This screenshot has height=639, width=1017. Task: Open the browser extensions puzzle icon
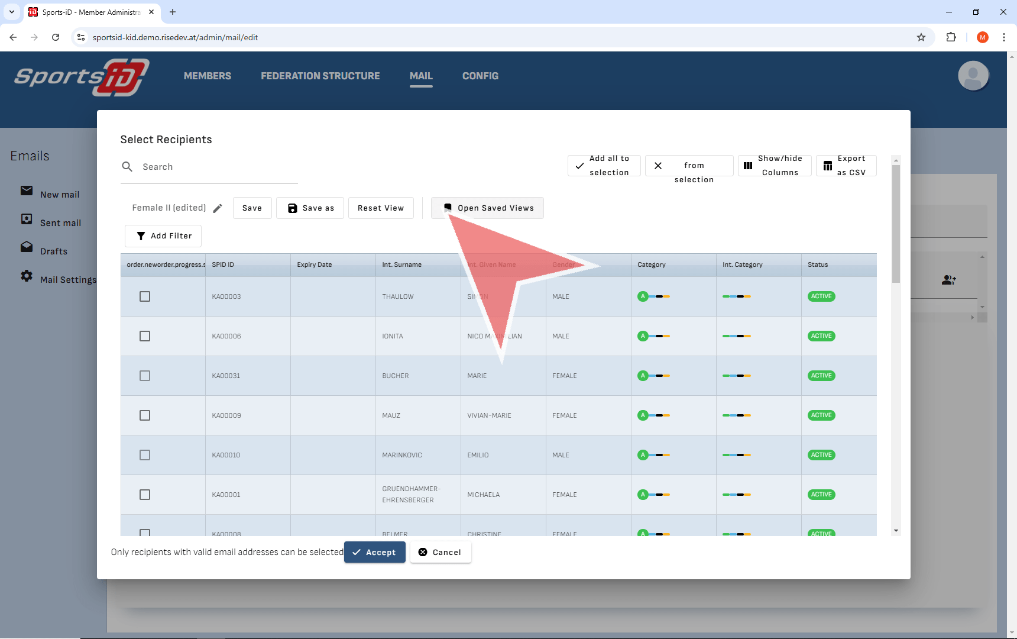951,37
